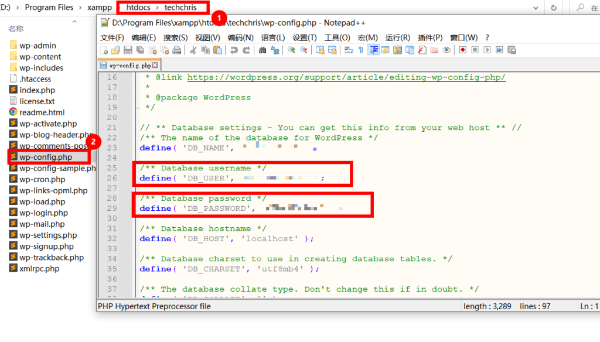Click the New file toolbar icon
Screen dimensions: 600x342
tap(105, 50)
